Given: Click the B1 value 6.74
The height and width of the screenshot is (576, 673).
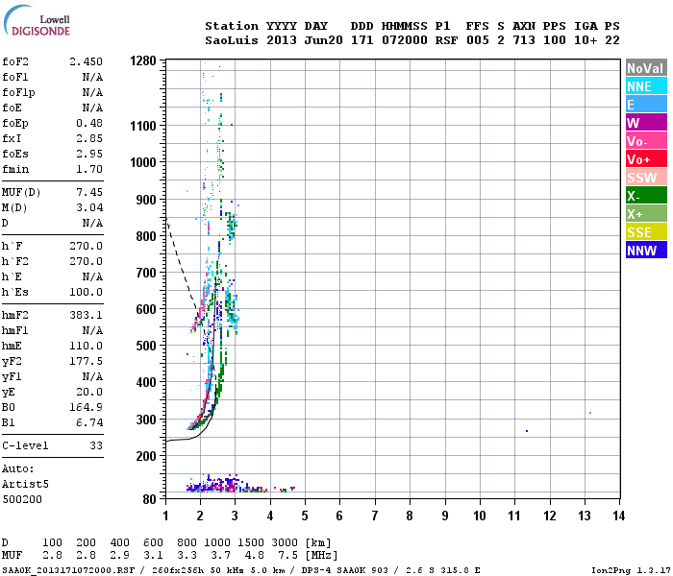Looking at the screenshot, I should (x=89, y=422).
